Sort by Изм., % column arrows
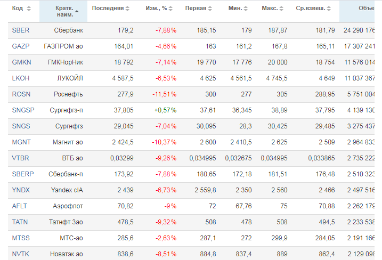The image size is (382, 260). click(170, 9)
